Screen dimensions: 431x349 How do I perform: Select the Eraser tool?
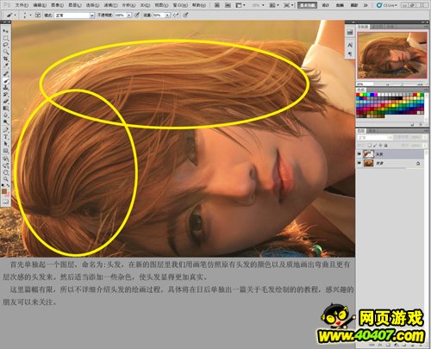pos(5,102)
